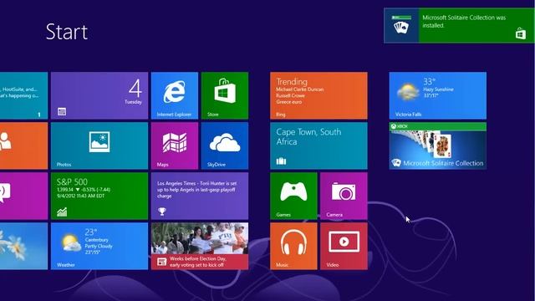Open the Music headphones tile

coord(293,246)
